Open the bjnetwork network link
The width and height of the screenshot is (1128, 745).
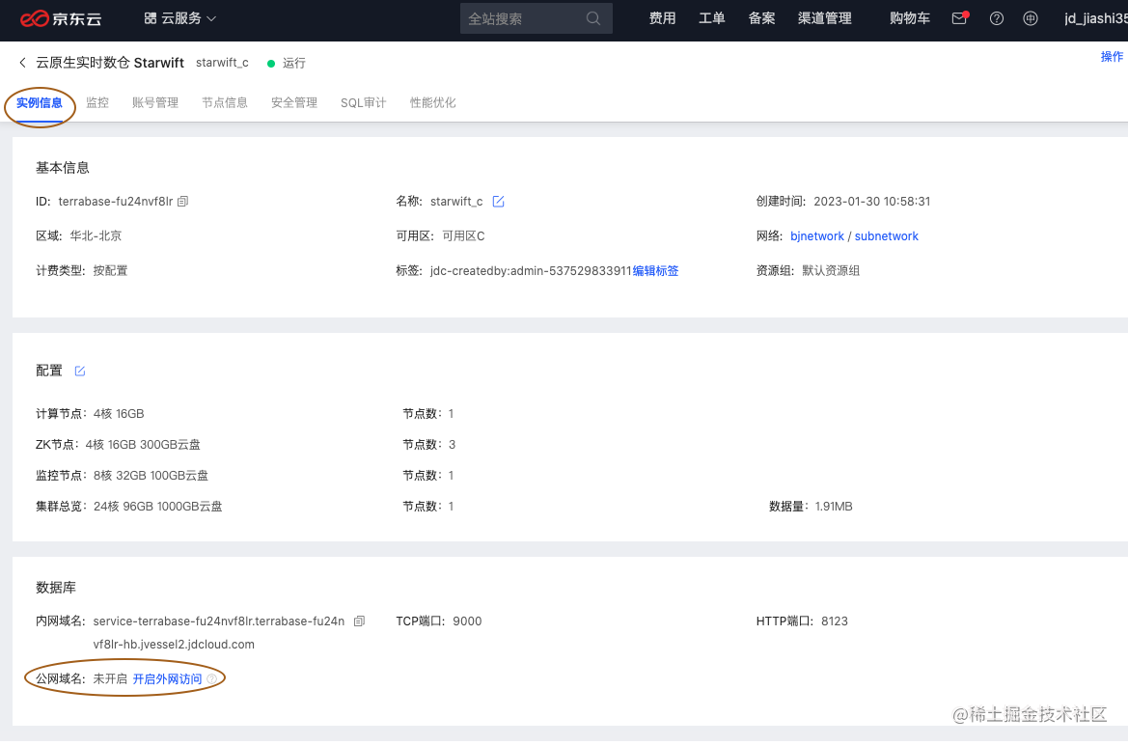click(817, 236)
